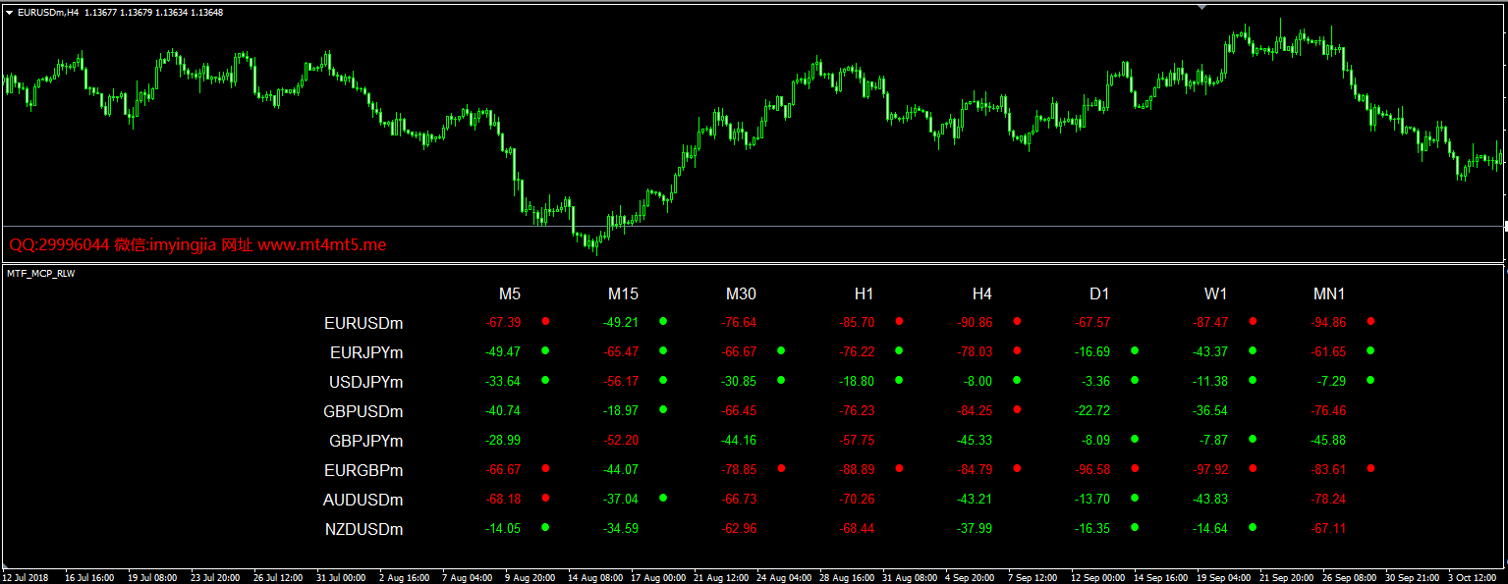This screenshot has height=584, width=1508.
Task: Click the 14 Aug 08:00 time axis label
Action: tap(595, 577)
